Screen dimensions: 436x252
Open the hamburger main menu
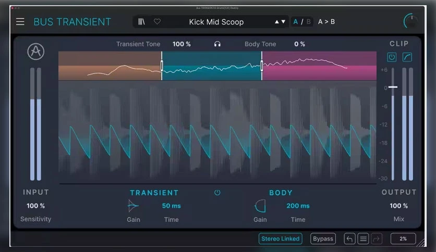tap(20, 22)
